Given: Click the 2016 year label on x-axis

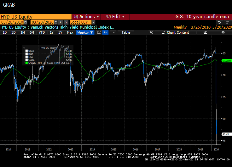Looking at the screenshot, I should pos(136,149).
